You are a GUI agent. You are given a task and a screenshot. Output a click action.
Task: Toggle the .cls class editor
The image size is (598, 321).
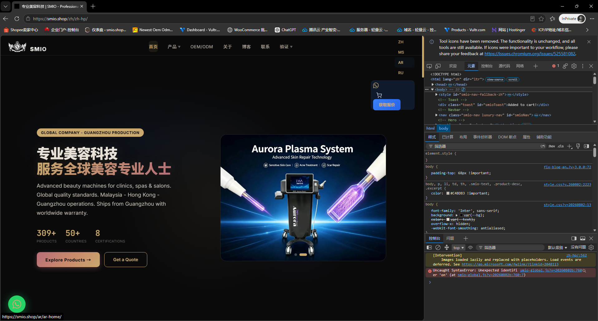click(x=561, y=146)
